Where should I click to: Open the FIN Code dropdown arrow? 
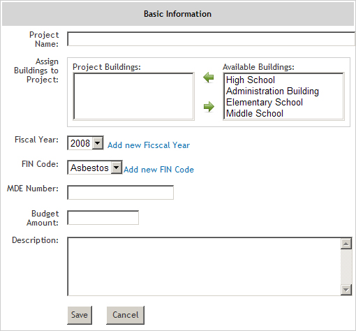117,168
